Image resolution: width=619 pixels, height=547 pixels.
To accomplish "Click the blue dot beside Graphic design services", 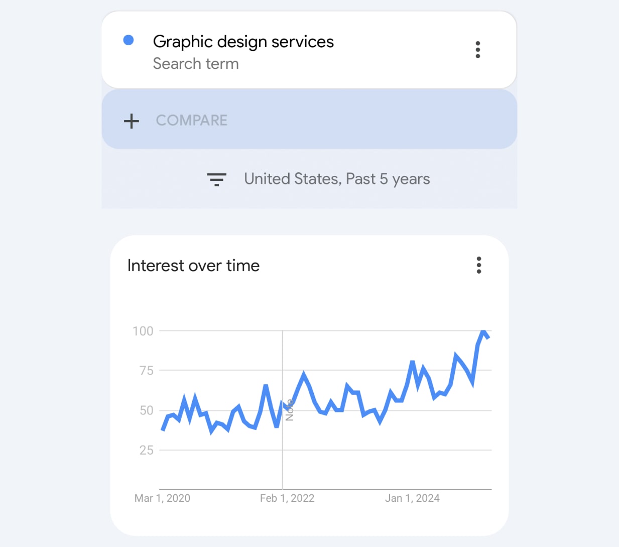I will coord(129,39).
